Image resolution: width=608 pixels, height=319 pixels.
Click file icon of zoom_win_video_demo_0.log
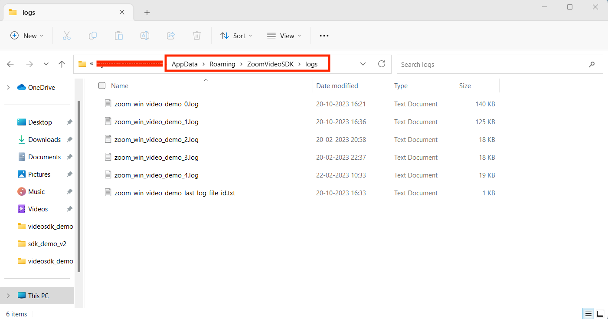pos(108,104)
